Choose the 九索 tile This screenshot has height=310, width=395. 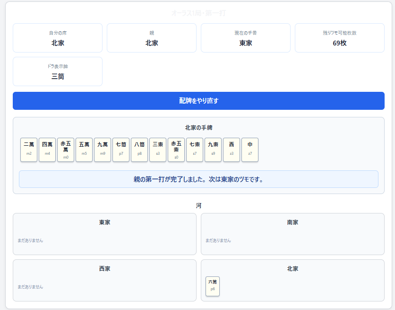(x=213, y=150)
